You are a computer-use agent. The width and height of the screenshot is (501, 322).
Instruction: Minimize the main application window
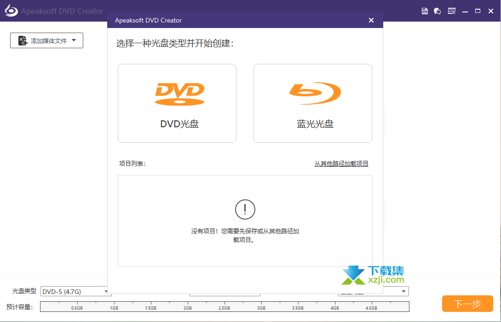coord(465,11)
